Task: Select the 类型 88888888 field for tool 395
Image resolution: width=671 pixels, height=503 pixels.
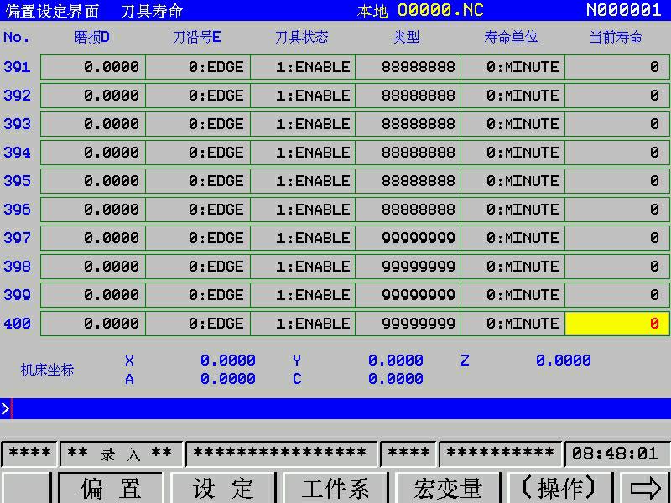Action: (x=408, y=181)
